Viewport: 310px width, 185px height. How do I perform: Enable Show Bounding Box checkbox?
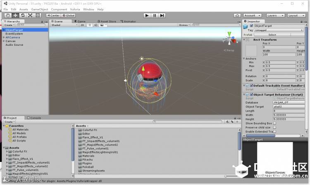point(274,123)
